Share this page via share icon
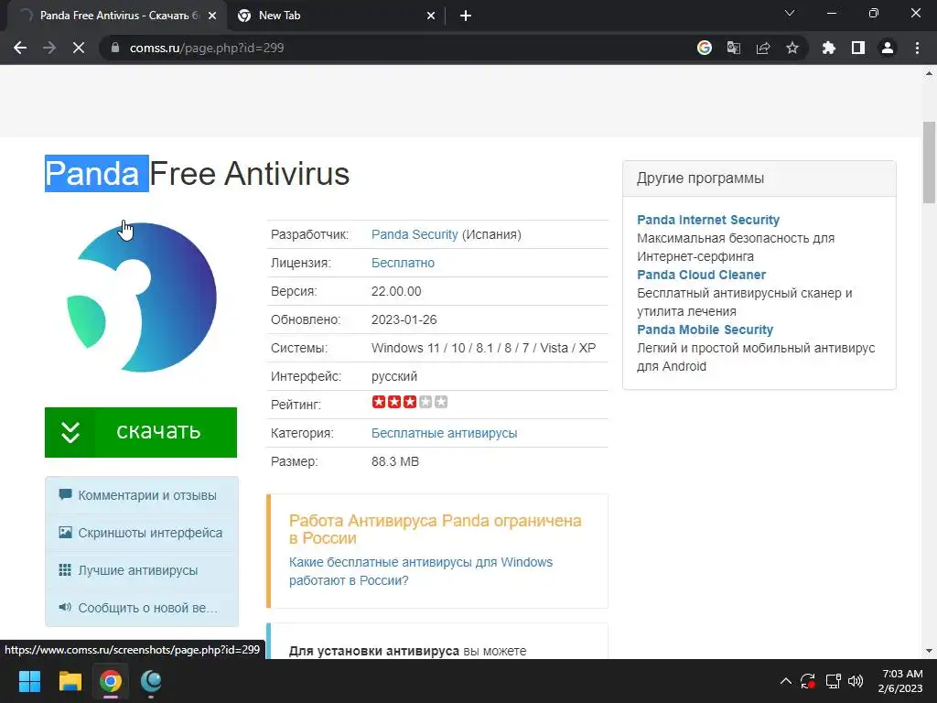The height and width of the screenshot is (703, 937). tap(763, 48)
